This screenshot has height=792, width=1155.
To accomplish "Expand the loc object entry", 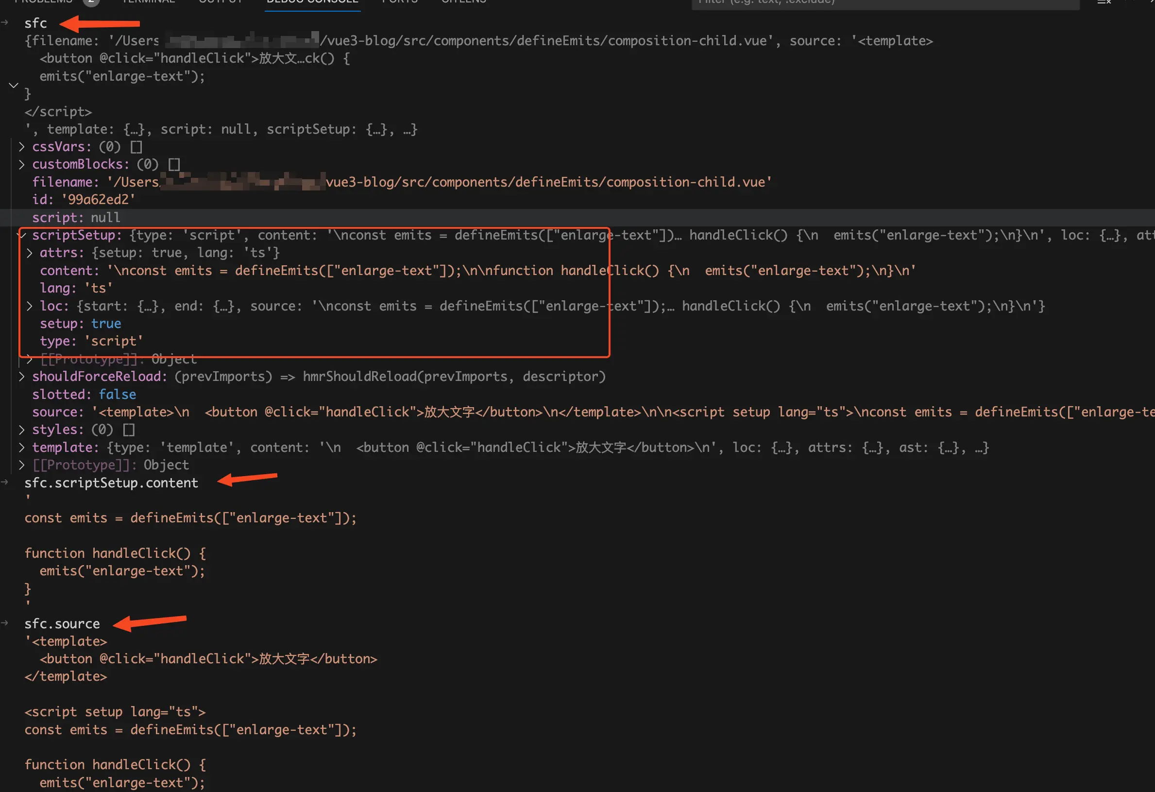I will (x=30, y=306).
